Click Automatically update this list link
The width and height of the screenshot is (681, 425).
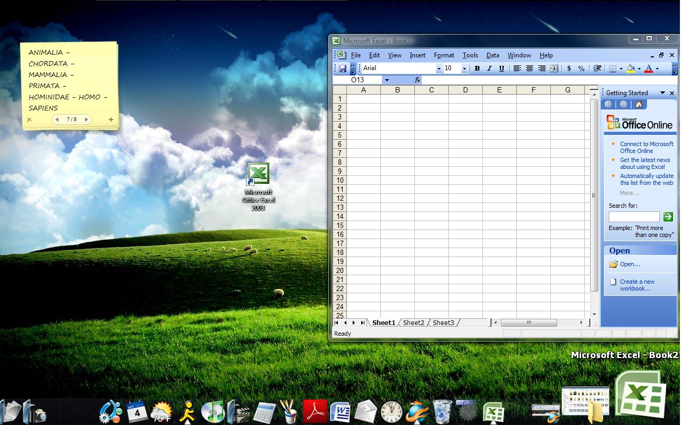coord(646,179)
